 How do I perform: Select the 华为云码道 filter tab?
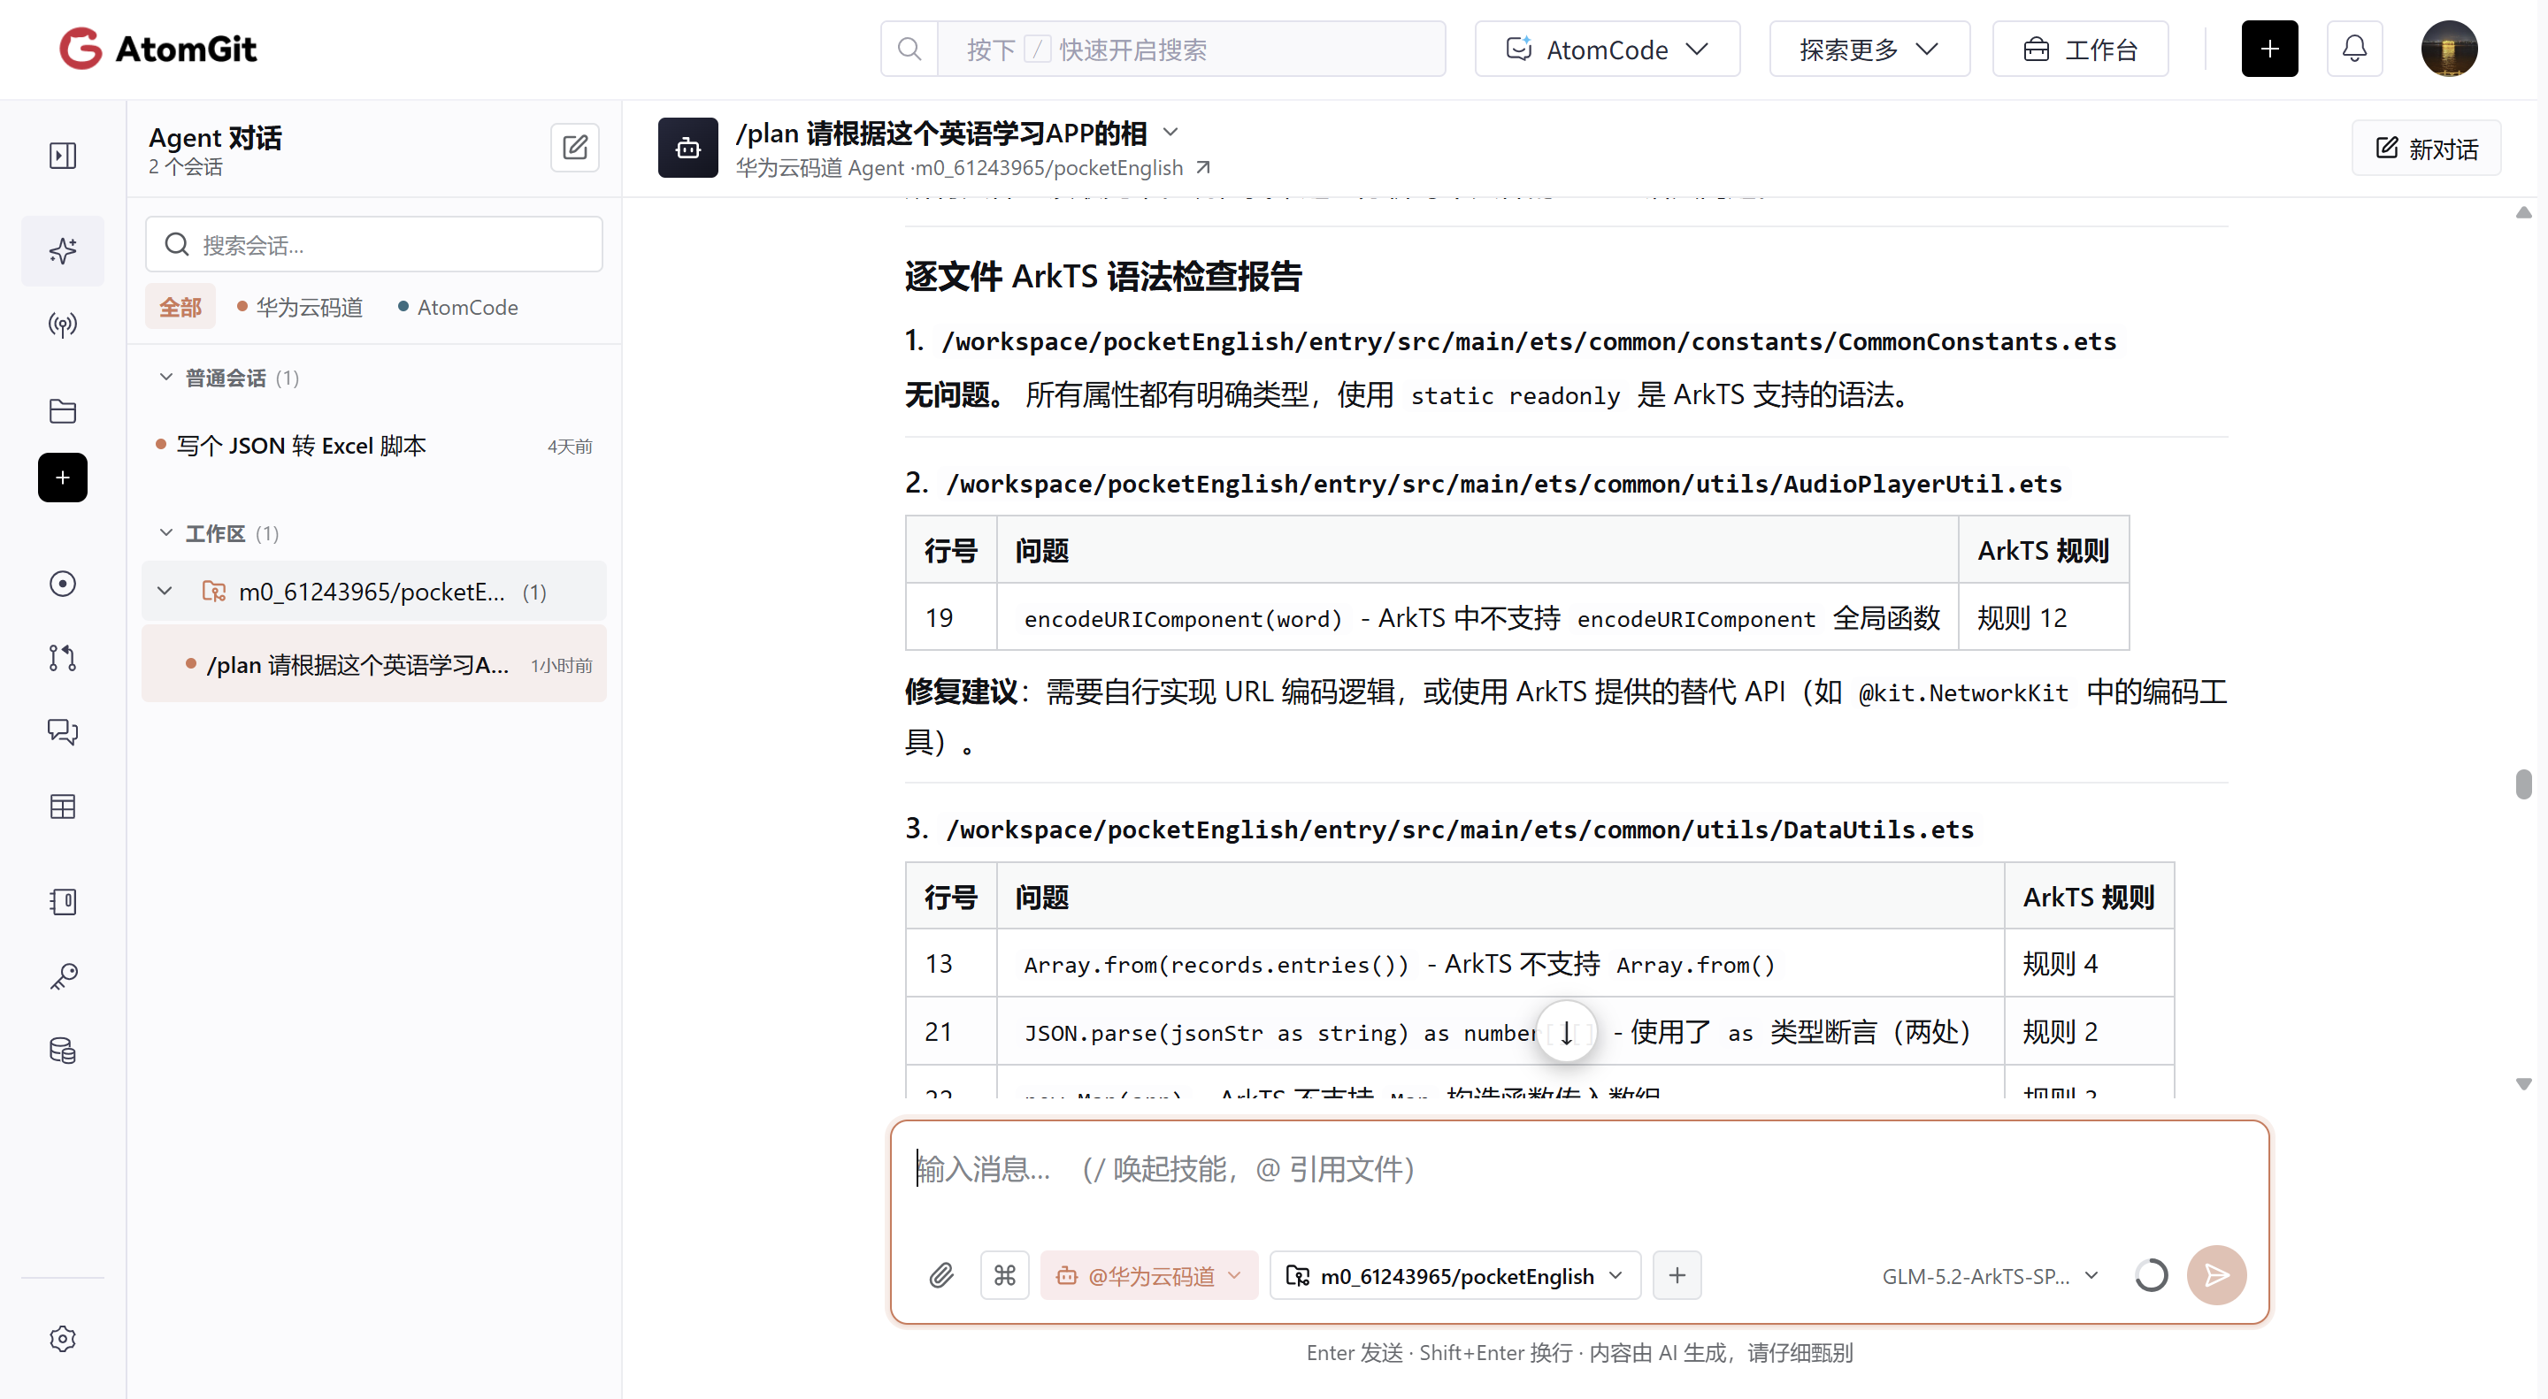point(300,307)
